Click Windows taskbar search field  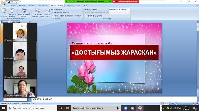tap(32, 108)
